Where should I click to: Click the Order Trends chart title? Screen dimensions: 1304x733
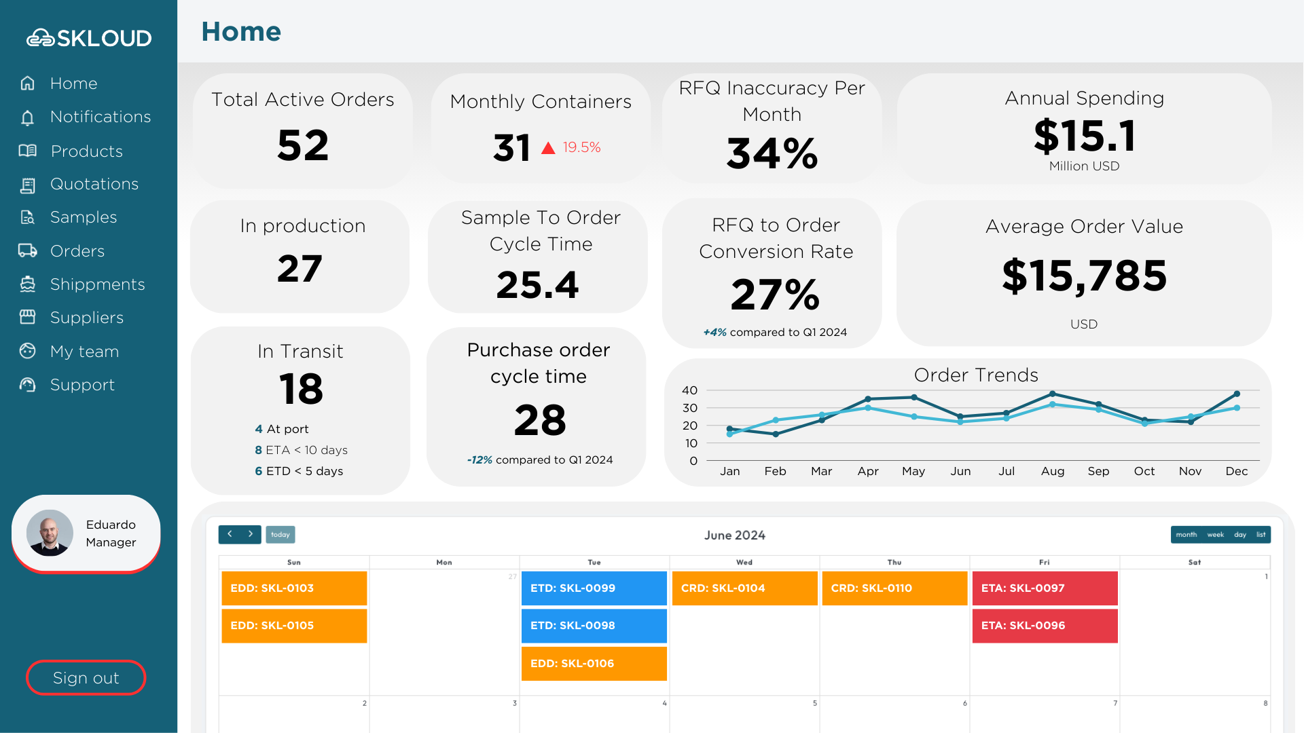tap(976, 375)
